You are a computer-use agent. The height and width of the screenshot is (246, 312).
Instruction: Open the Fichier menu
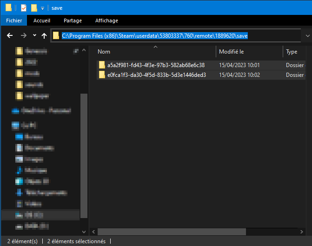(x=14, y=20)
